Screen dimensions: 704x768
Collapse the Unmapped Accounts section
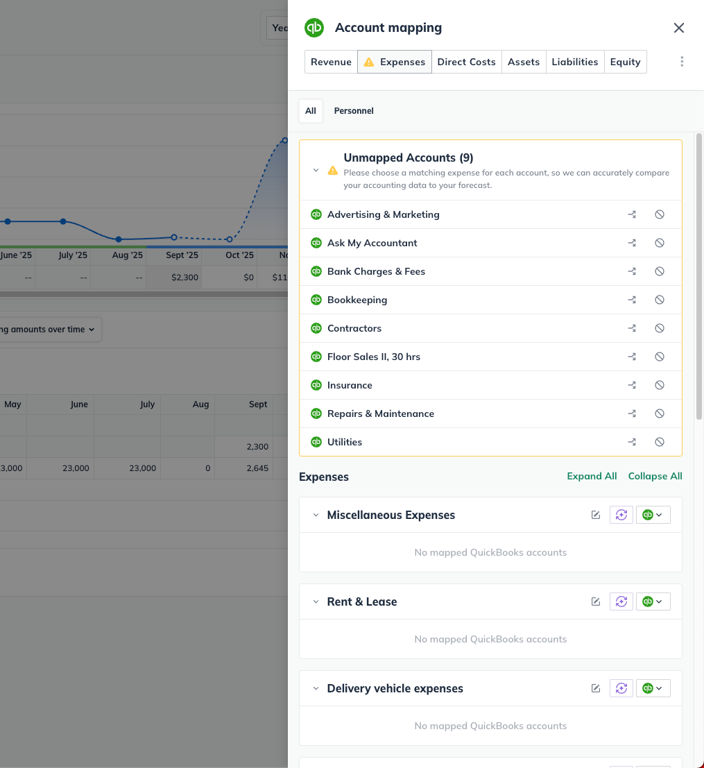click(x=316, y=170)
